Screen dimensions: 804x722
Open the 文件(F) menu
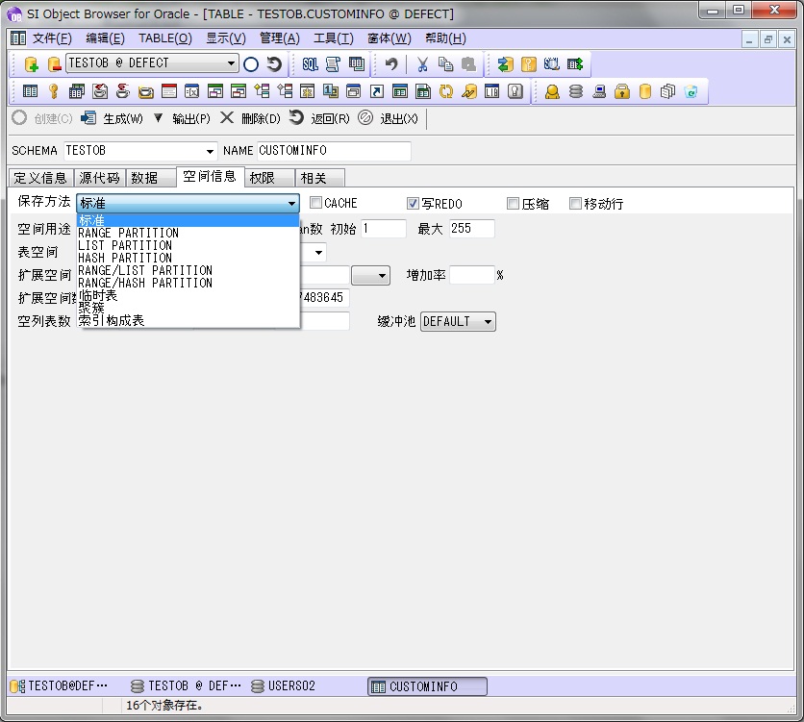pyautogui.click(x=52, y=38)
